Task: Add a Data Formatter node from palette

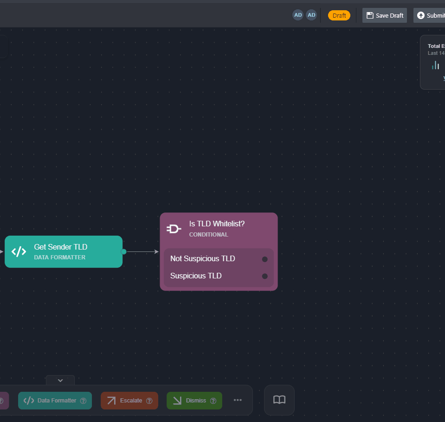Action: pos(55,401)
